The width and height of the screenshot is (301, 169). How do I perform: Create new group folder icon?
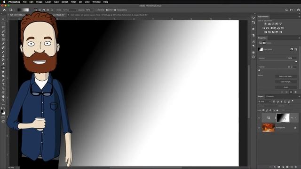287,167
